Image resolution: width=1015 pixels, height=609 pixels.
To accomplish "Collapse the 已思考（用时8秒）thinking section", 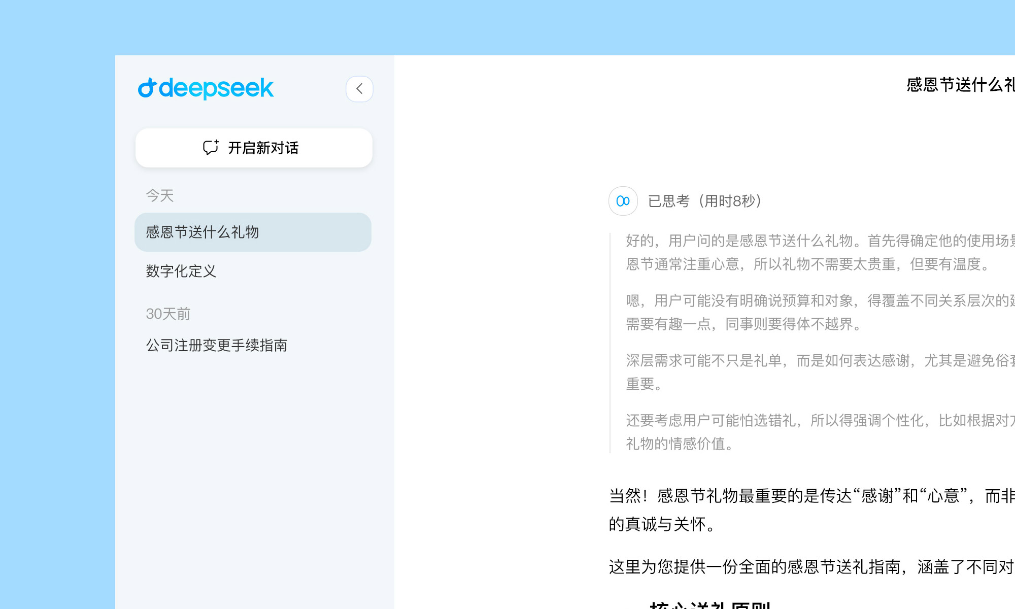I will point(705,201).
